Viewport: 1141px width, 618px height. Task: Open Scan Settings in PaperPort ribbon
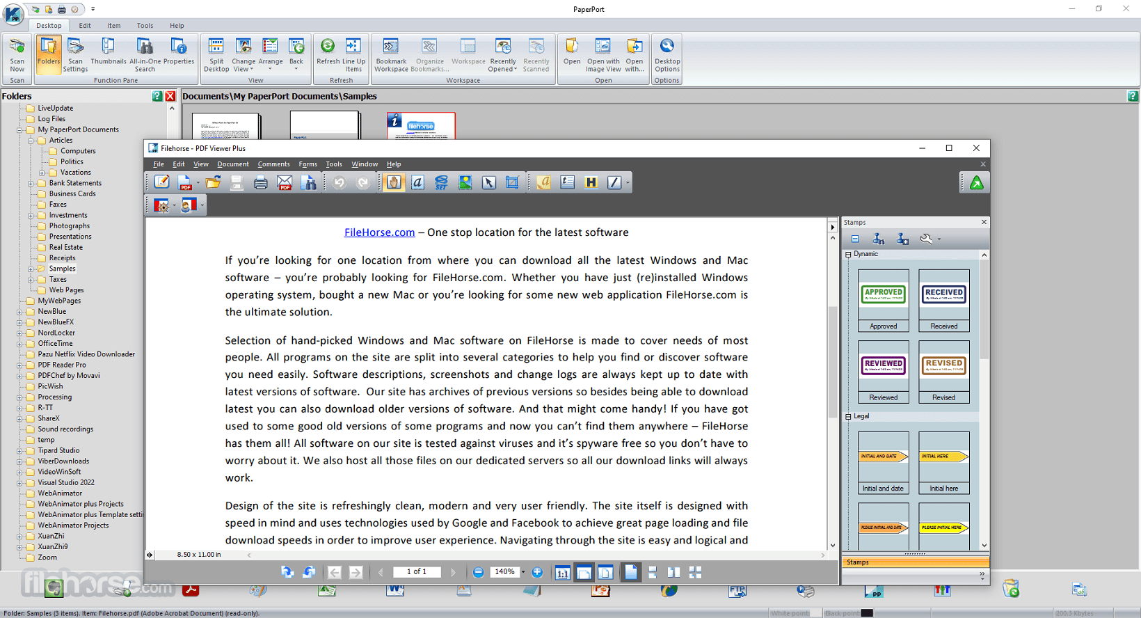pos(75,54)
